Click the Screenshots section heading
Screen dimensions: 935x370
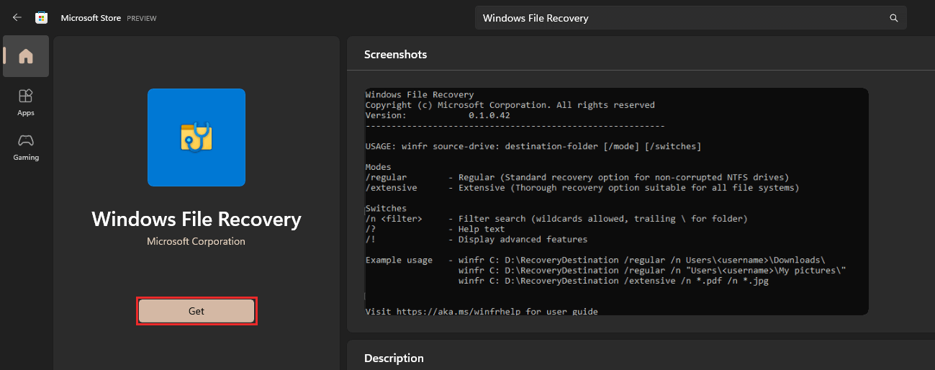[395, 54]
